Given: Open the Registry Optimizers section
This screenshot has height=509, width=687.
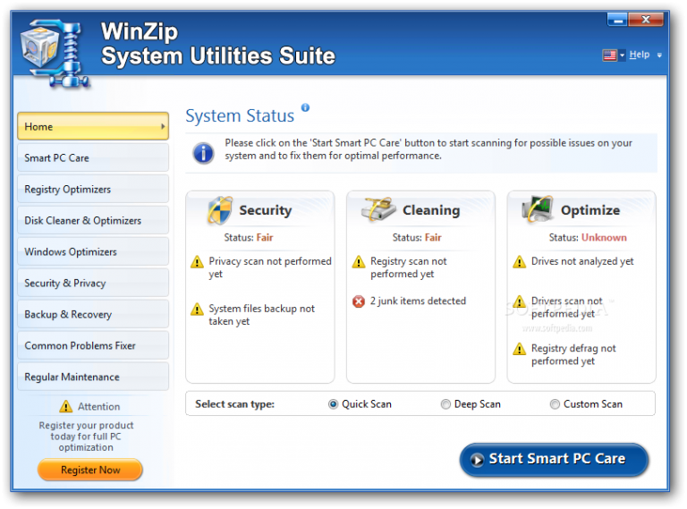Looking at the screenshot, I should pos(93,190).
